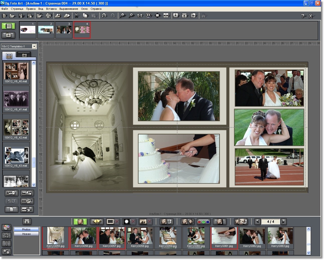Open the Вставка menu
This screenshot has height=260, width=324.
pos(51,9)
